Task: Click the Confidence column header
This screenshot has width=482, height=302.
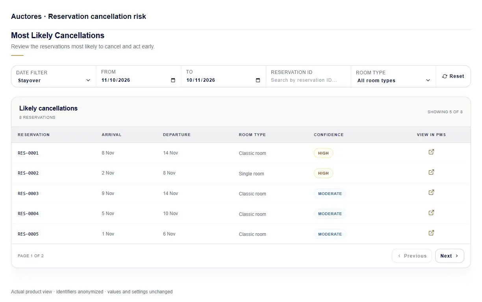Action: pyautogui.click(x=328, y=134)
